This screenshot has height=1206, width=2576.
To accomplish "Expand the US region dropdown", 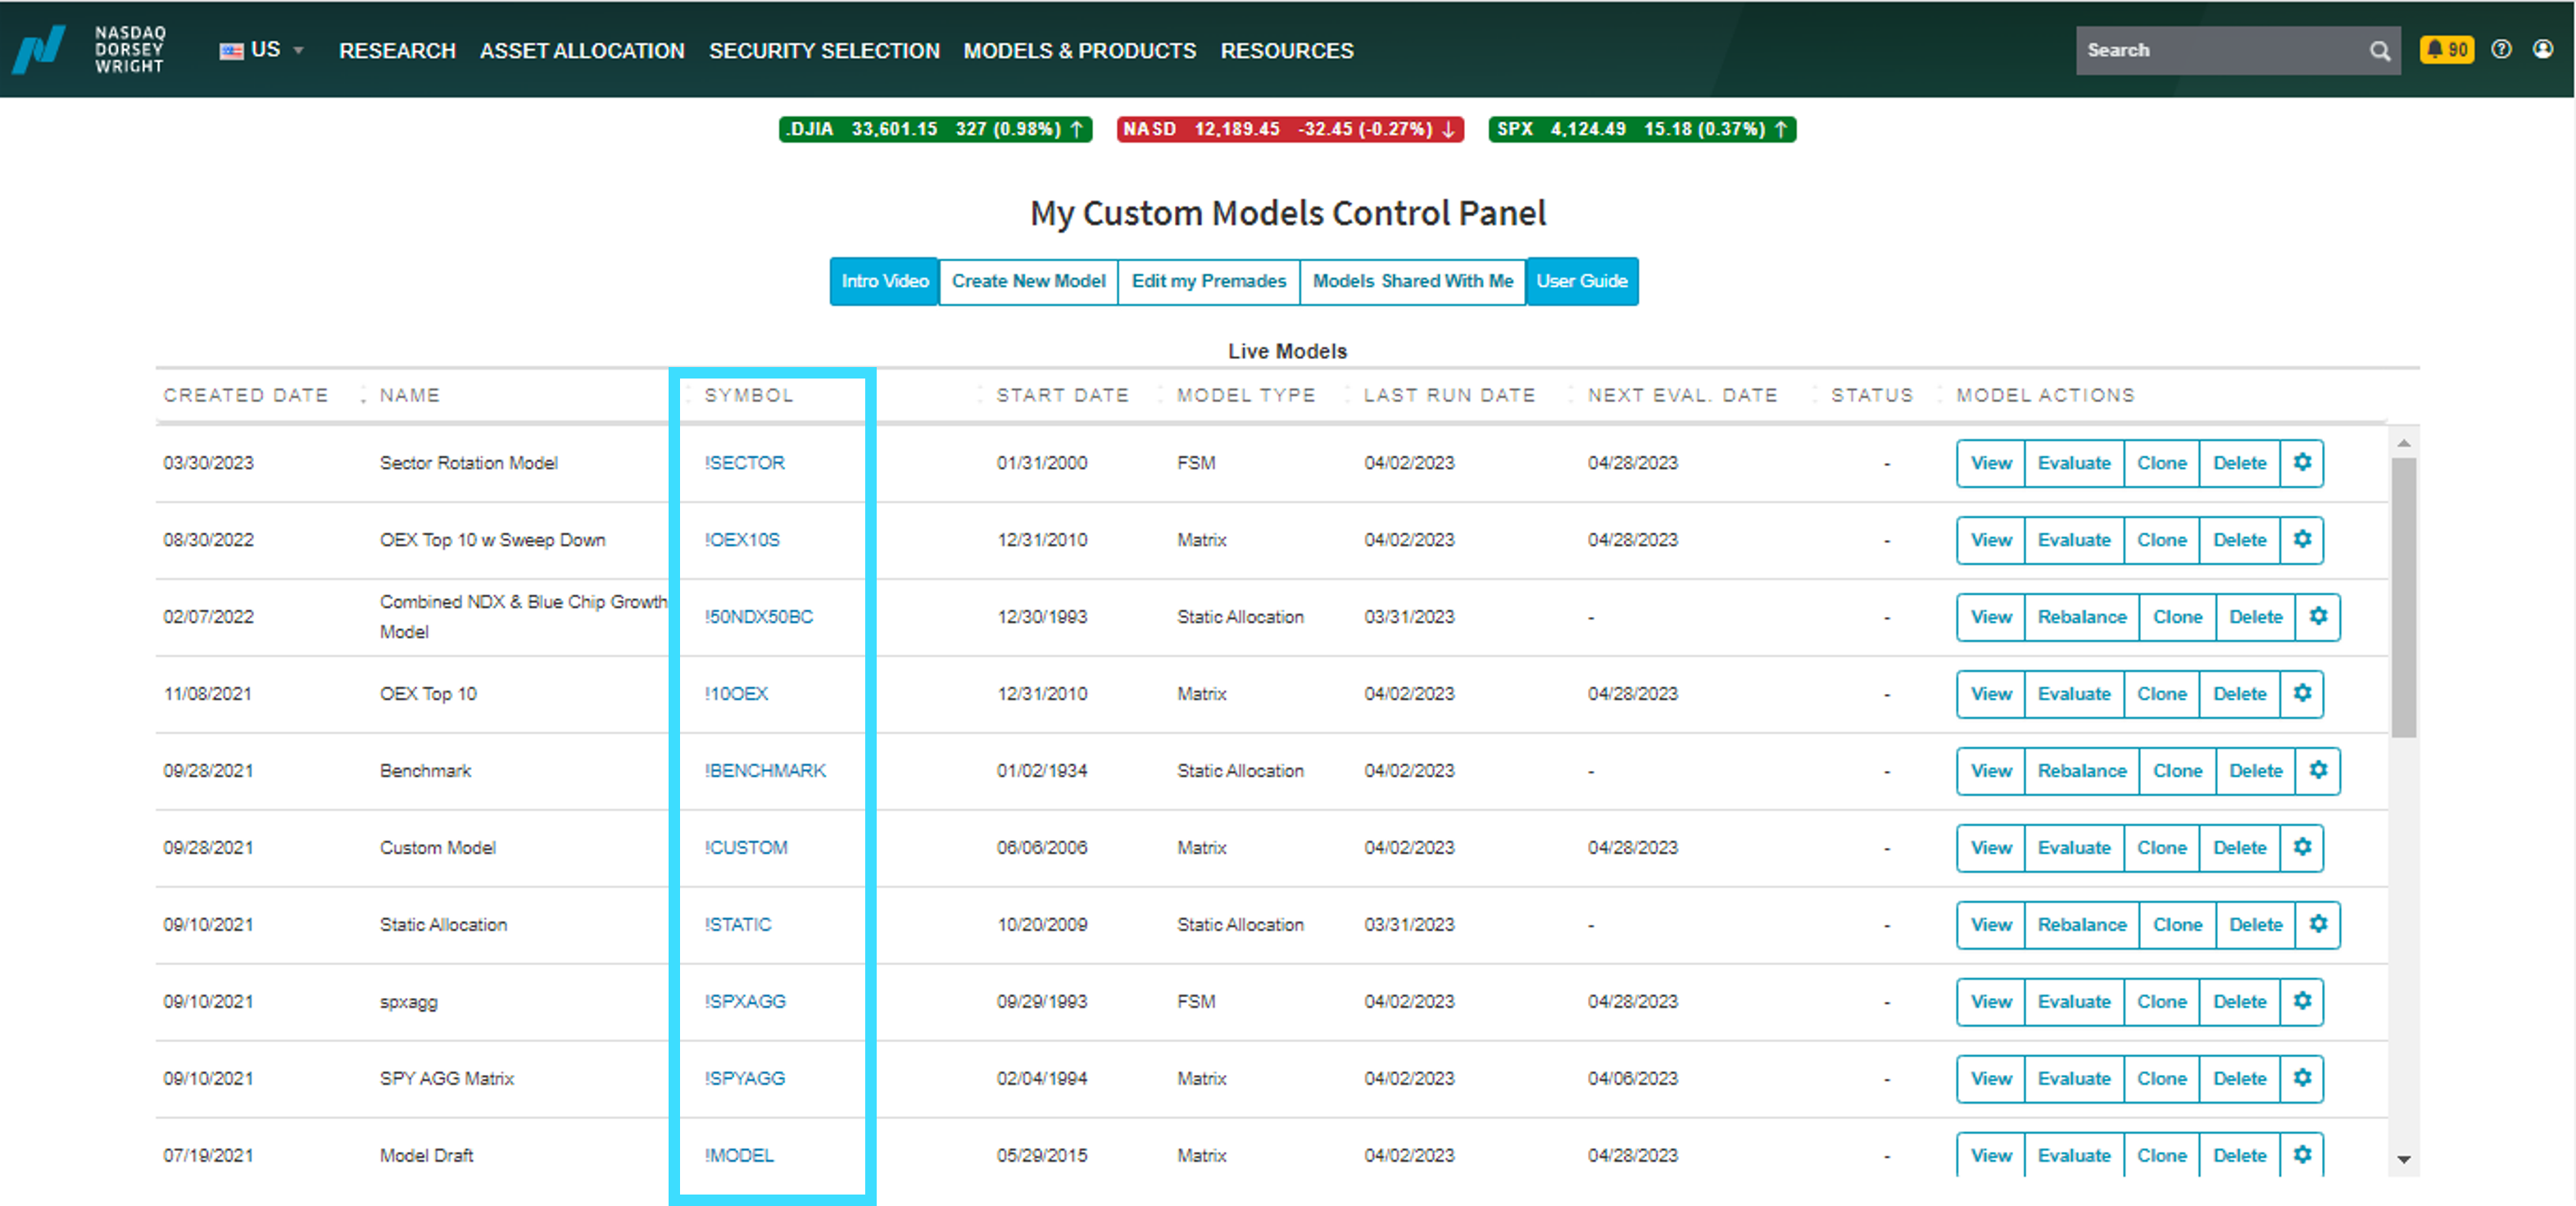I will [262, 50].
